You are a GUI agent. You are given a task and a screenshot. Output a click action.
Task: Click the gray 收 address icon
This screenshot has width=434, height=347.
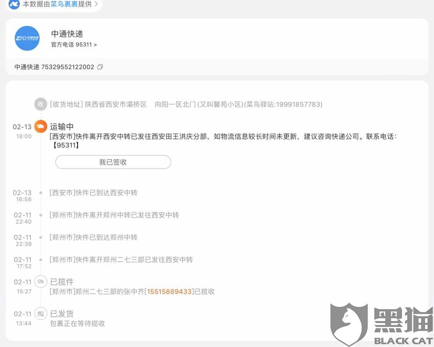pos(41,104)
